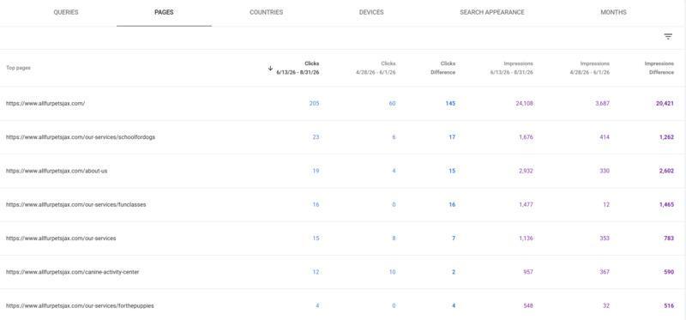
Task: Open the allfurpetsjax.com homepage row
Action: point(343,104)
